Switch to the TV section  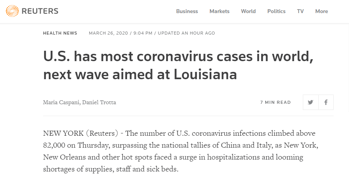click(x=300, y=11)
